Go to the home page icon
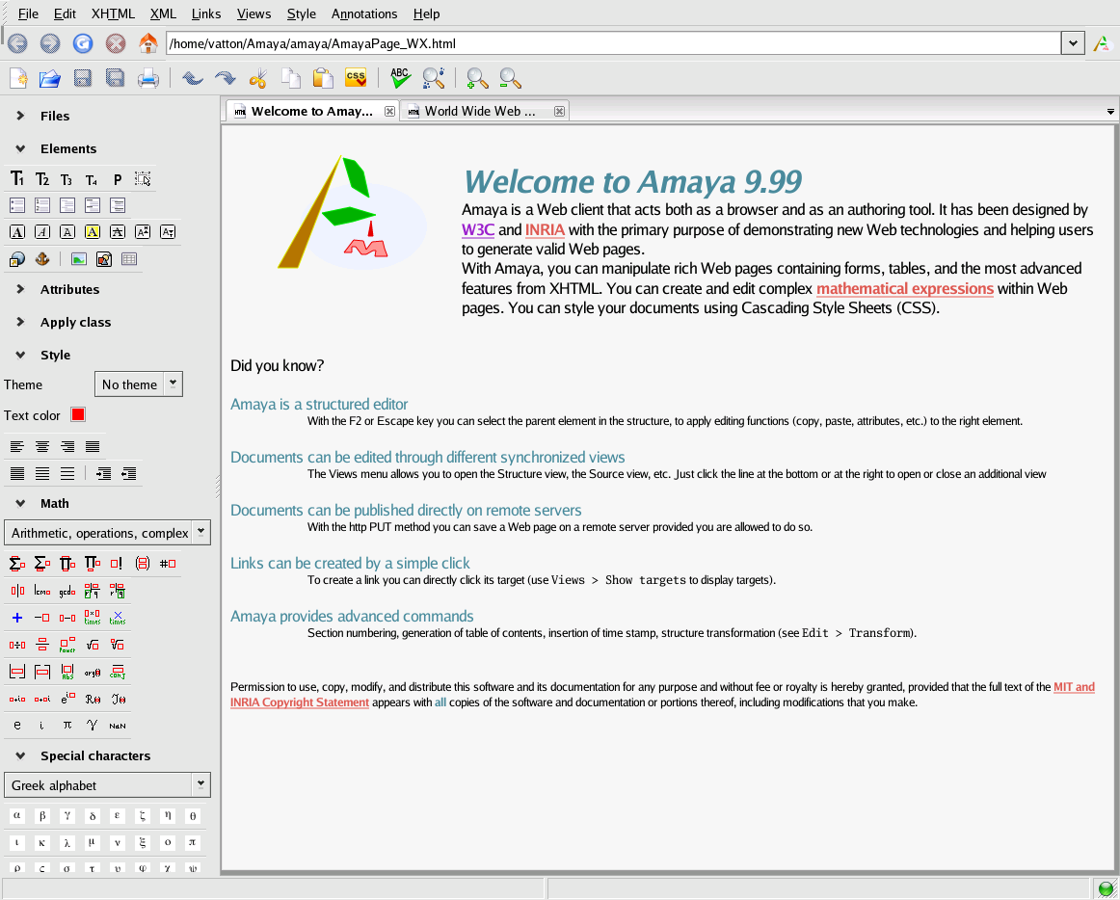 (x=147, y=43)
